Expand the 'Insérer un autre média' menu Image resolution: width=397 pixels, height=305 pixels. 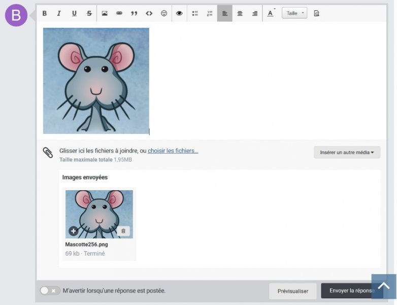pos(347,152)
